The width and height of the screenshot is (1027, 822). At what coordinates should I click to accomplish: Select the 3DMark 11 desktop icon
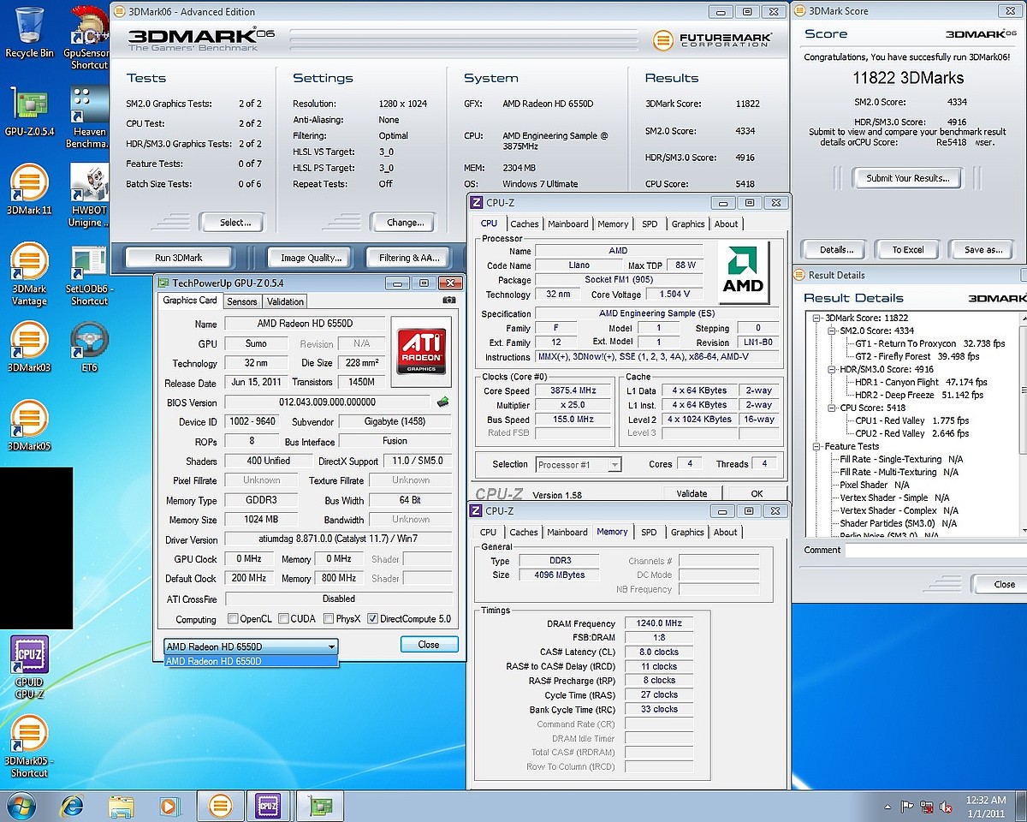[28, 188]
